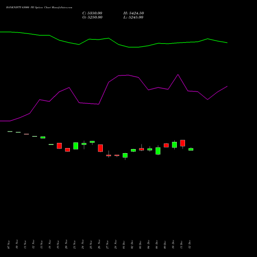Select the green candlestick for 08 Dec
Image resolution: width=257 pixels, height=257 pixels.
click(158, 151)
